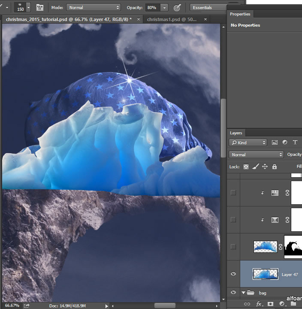
Task: Expand the bag layer group
Action: [244, 293]
